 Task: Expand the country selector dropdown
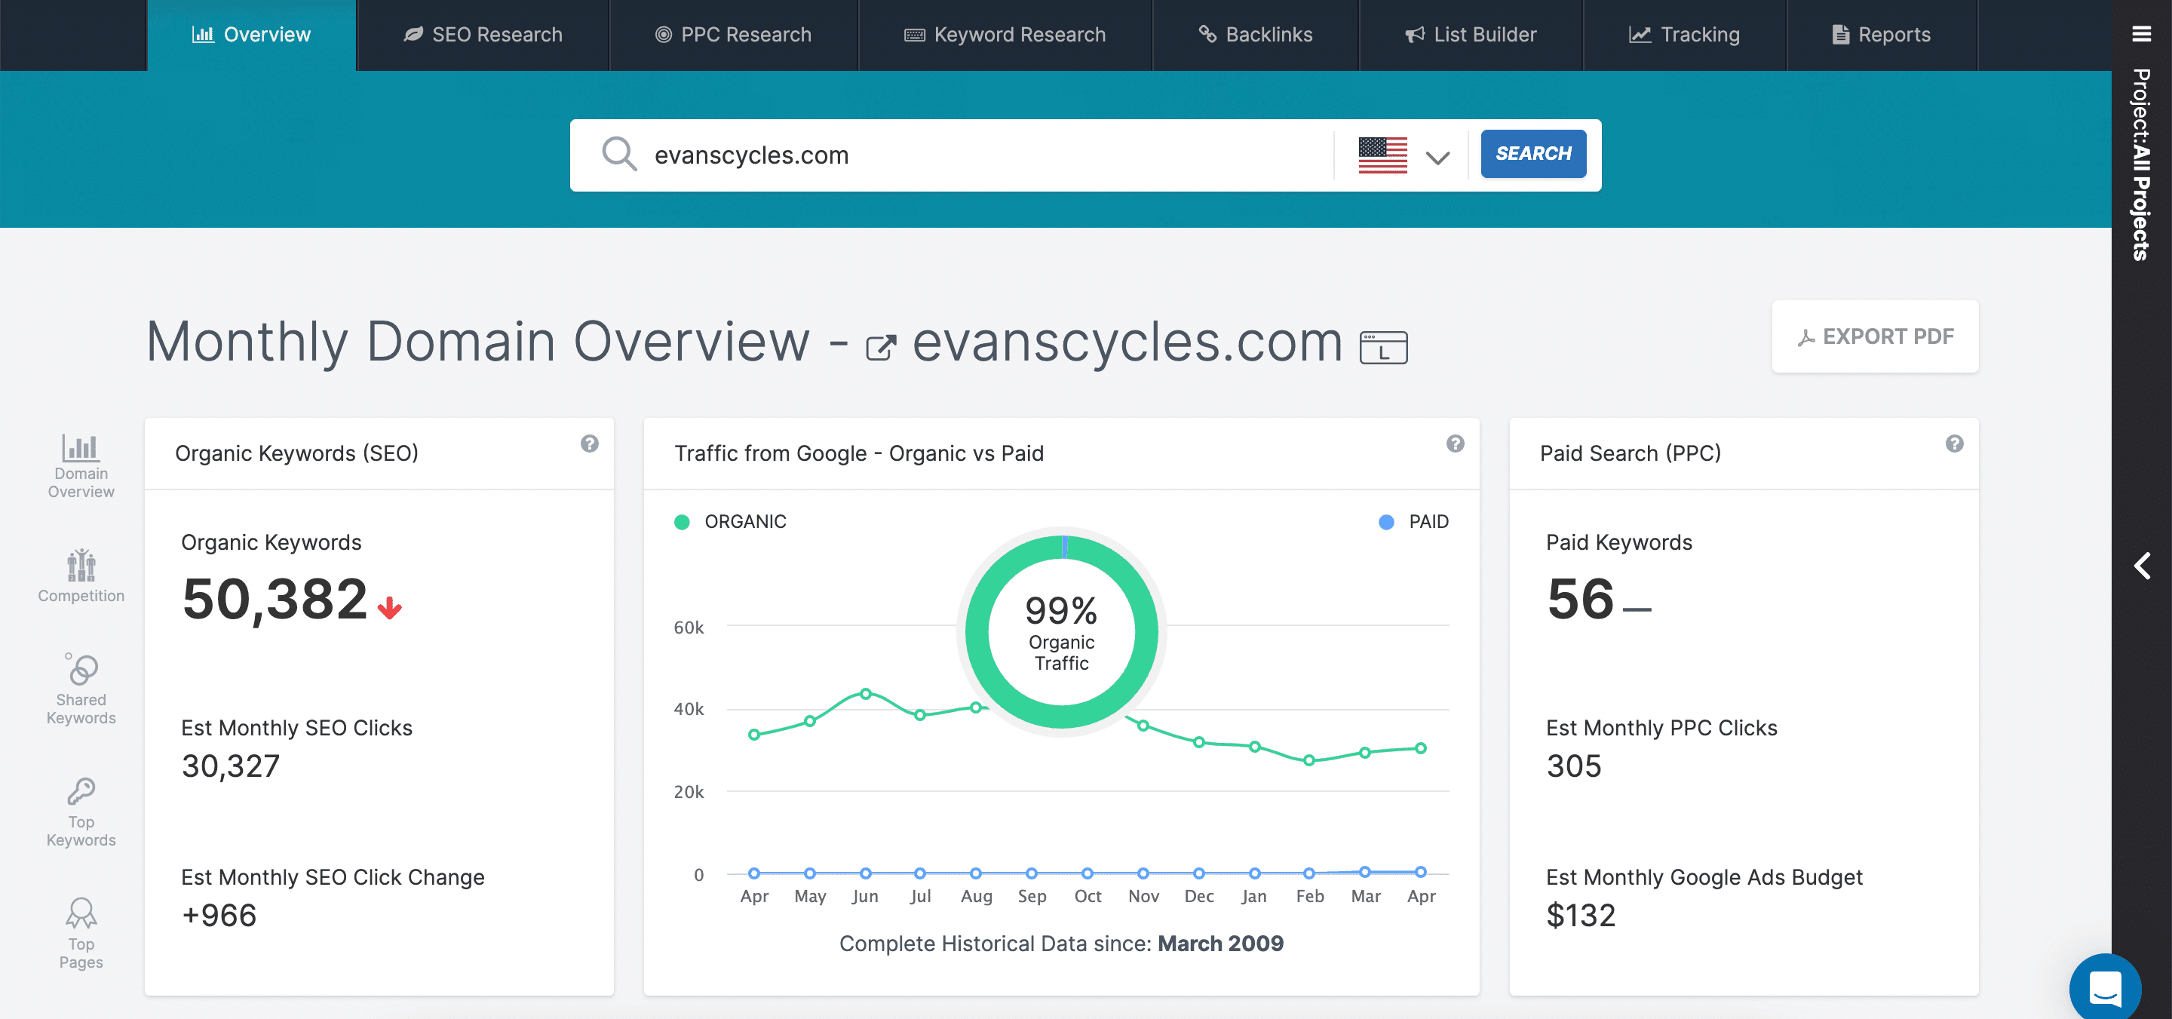1402,155
